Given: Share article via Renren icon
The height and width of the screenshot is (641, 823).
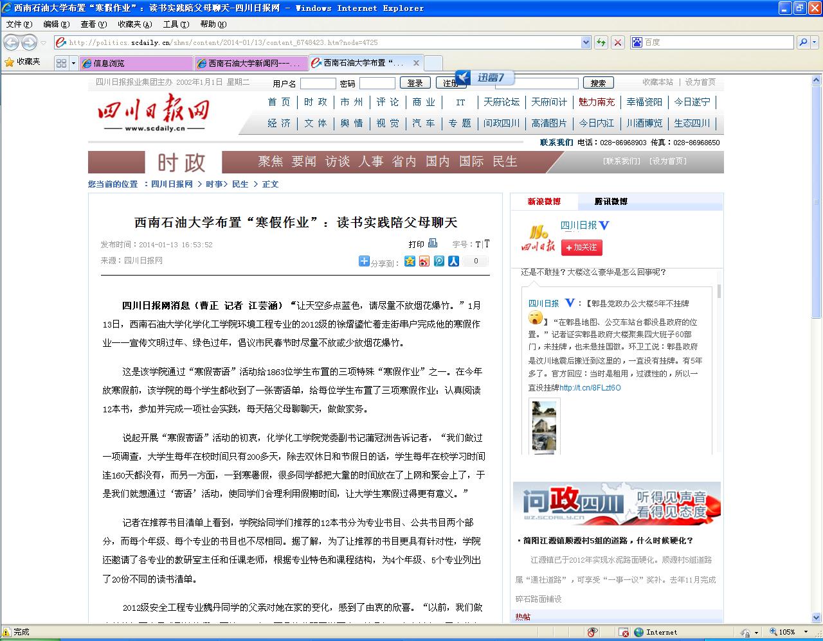Looking at the screenshot, I should coord(453,261).
